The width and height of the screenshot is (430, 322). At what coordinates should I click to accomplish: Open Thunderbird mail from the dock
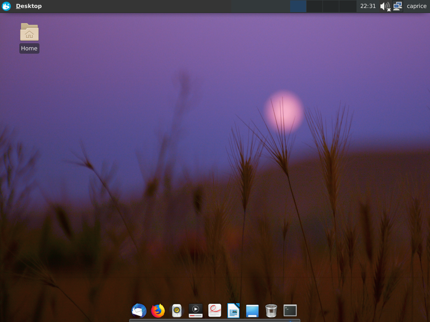[x=139, y=311]
